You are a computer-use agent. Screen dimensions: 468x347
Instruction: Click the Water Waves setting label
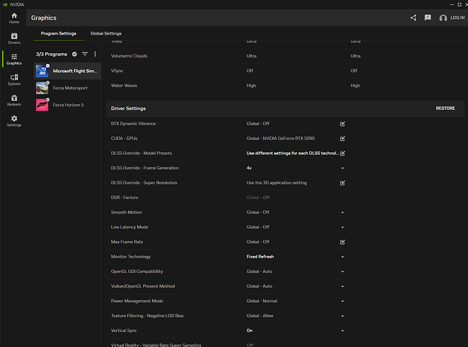pyautogui.click(x=124, y=86)
